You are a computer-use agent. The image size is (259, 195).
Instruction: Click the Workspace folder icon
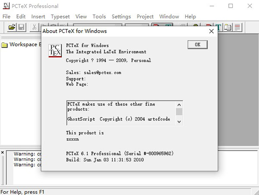pyautogui.click(x=4, y=45)
